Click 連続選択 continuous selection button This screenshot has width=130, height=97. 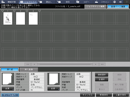(102, 75)
